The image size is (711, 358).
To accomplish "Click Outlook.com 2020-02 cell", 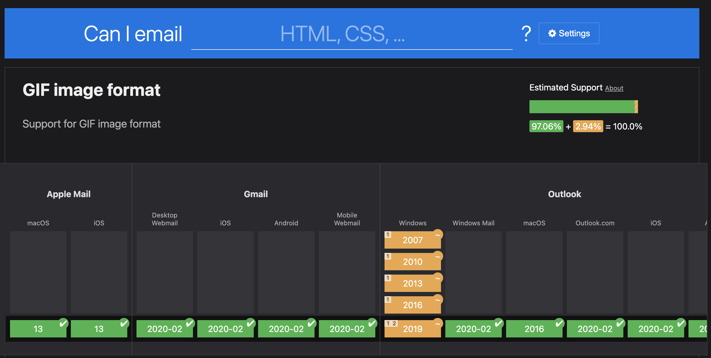I will coord(595,329).
